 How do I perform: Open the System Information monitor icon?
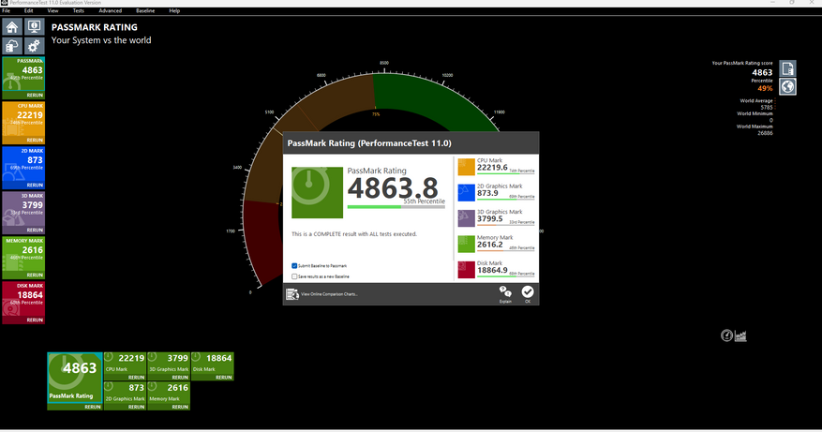pyautogui.click(x=35, y=27)
